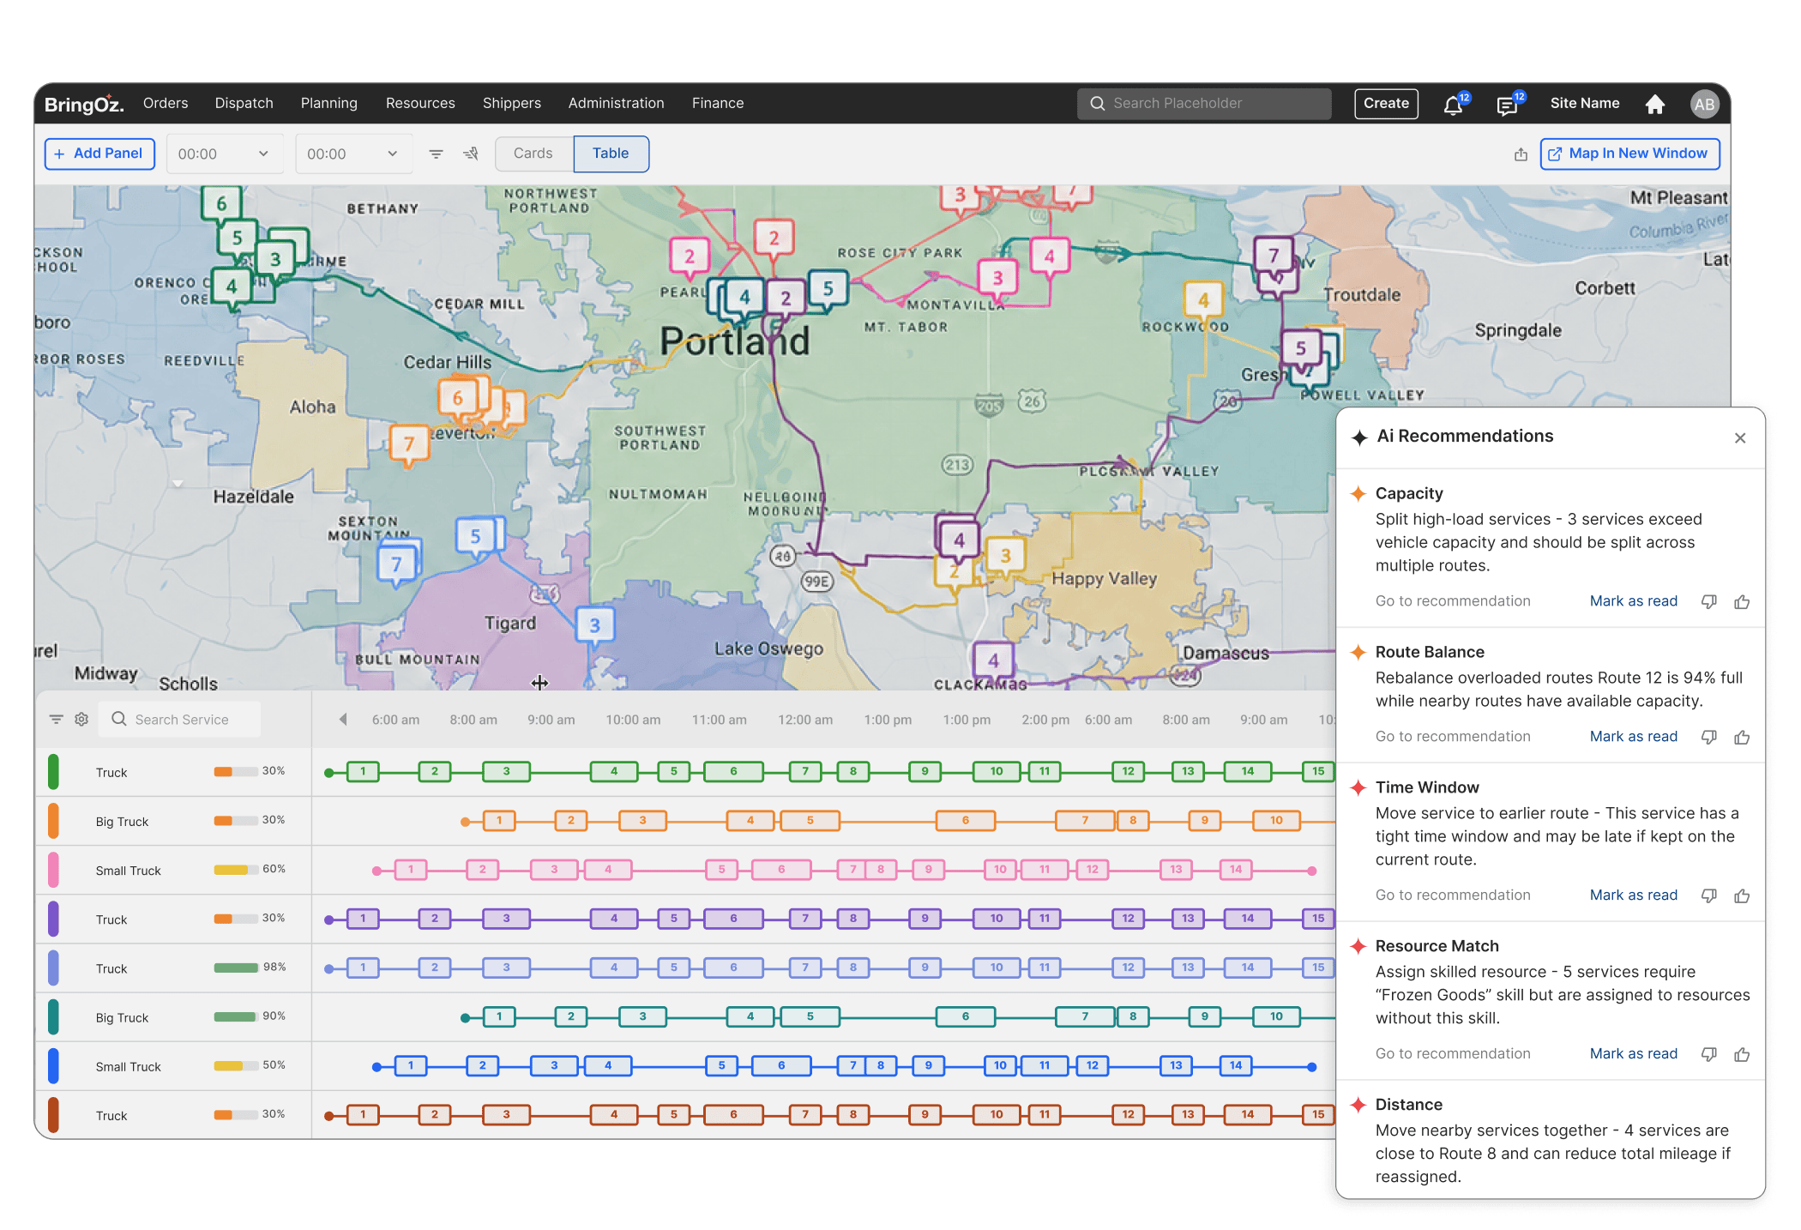The image size is (1801, 1230).
Task: Click the timeline filter icon beside gear
Action: (x=56, y=719)
